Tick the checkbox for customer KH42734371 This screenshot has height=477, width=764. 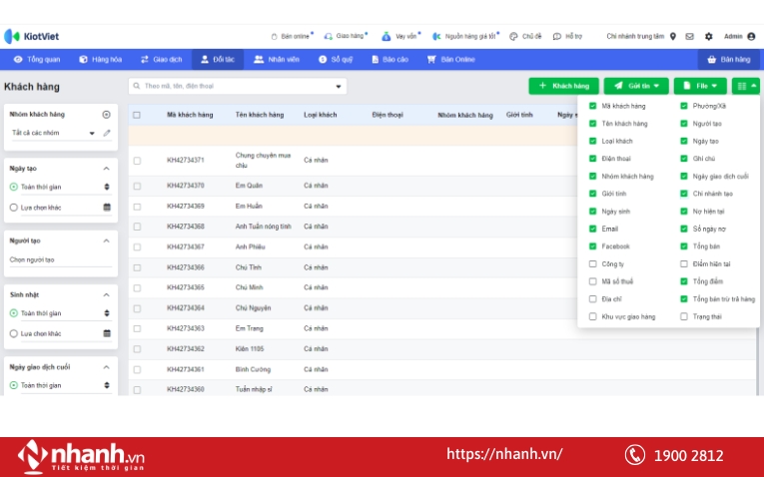[x=137, y=160]
